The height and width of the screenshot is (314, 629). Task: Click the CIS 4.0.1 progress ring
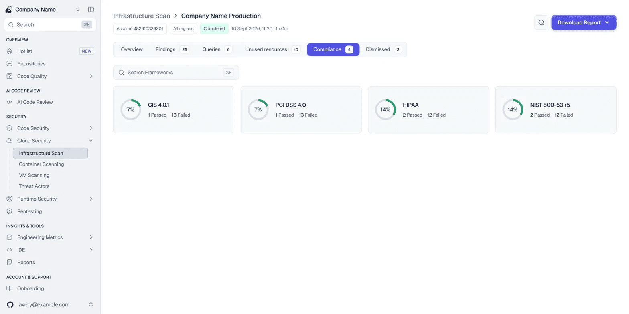131,109
